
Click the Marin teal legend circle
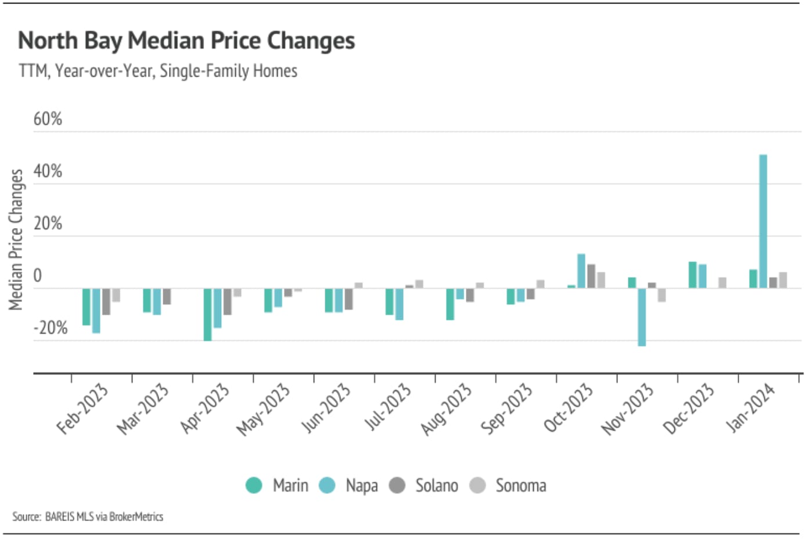point(254,485)
